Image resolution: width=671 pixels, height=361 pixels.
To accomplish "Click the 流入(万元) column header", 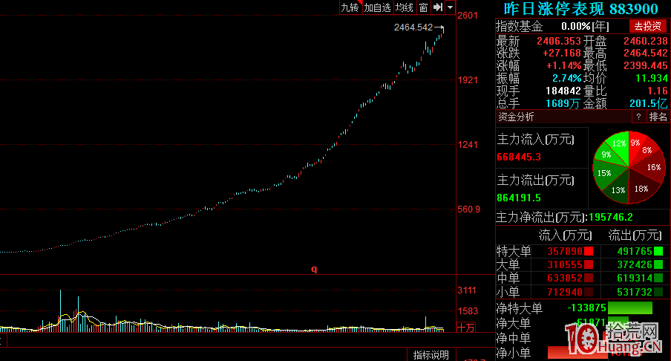I will pos(565,235).
